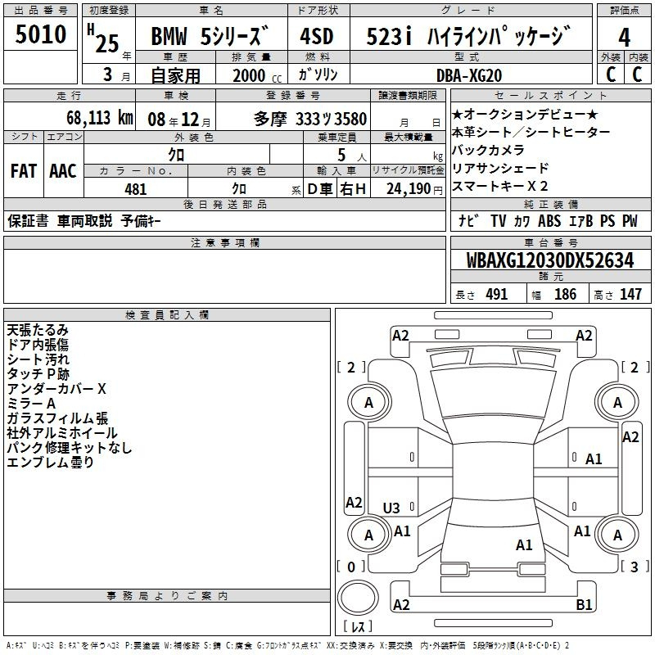Image resolution: width=655 pixels, height=655 pixels.
Task: Click the height value 147
Action: tap(630, 294)
